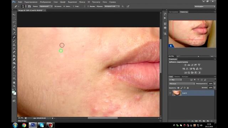The height and width of the screenshot is (128, 228).
Task: Select the Brush tool
Action: tap(14, 41)
